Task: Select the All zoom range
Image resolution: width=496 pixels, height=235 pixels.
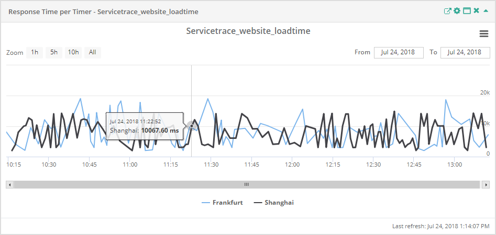Action: (x=93, y=52)
